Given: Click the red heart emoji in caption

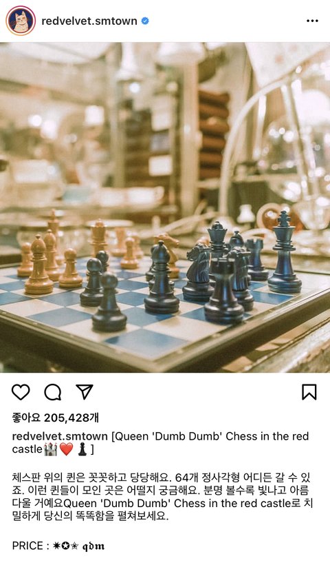Looking at the screenshot, I should (66, 449).
